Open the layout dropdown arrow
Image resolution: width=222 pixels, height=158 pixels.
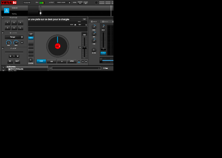coord(69,3)
